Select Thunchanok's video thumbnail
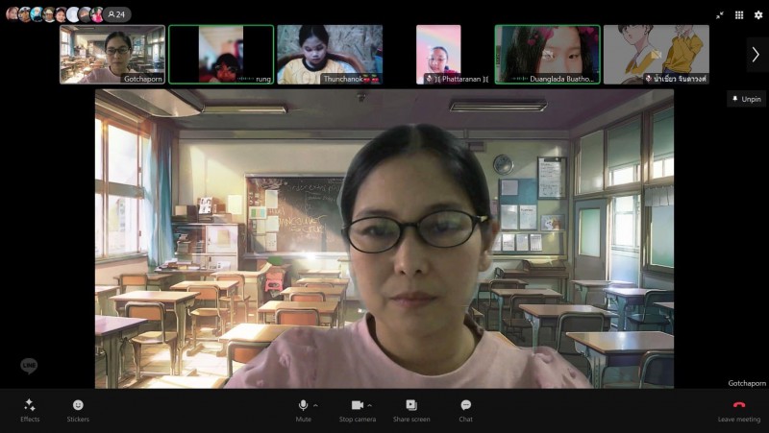Screen dimensions: 769x433 pos(330,55)
